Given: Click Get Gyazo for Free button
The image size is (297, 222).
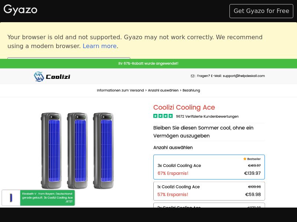Looking at the screenshot, I should coord(261,11).
